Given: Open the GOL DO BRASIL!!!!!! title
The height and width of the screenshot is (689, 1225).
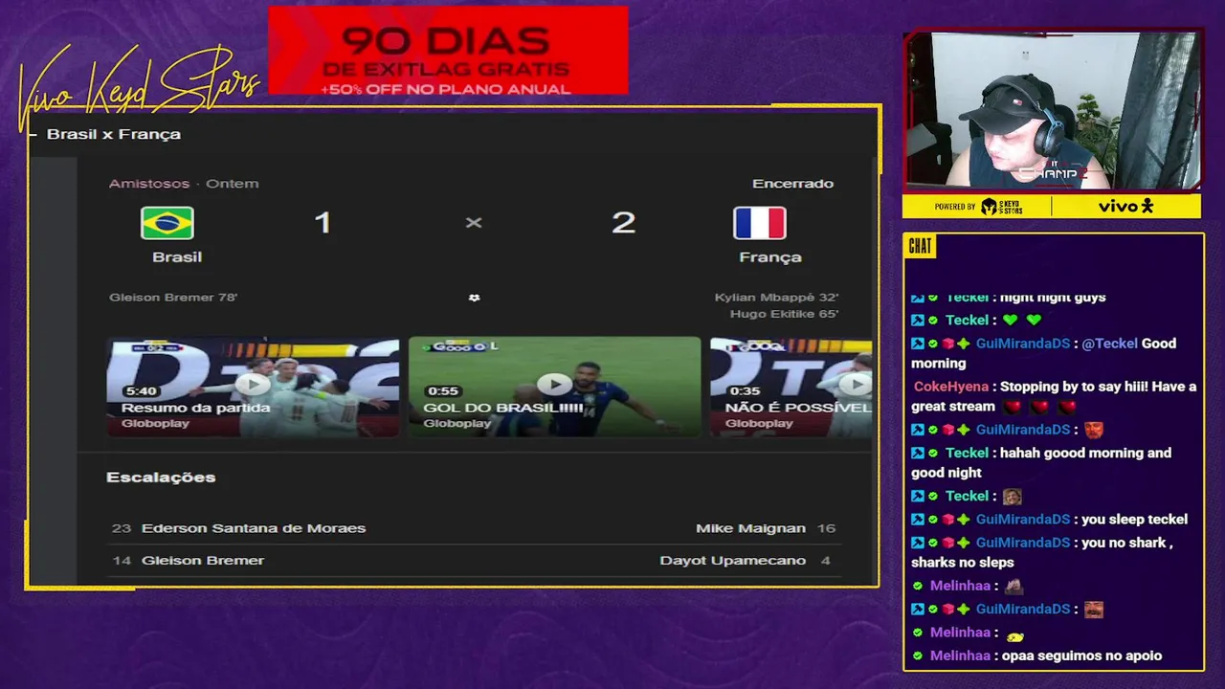Looking at the screenshot, I should [503, 408].
